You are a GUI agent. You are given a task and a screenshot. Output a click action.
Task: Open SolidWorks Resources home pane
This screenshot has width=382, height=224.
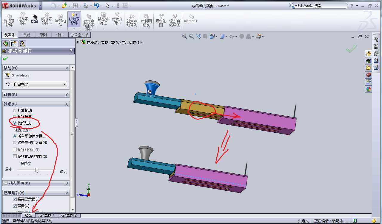point(368,54)
